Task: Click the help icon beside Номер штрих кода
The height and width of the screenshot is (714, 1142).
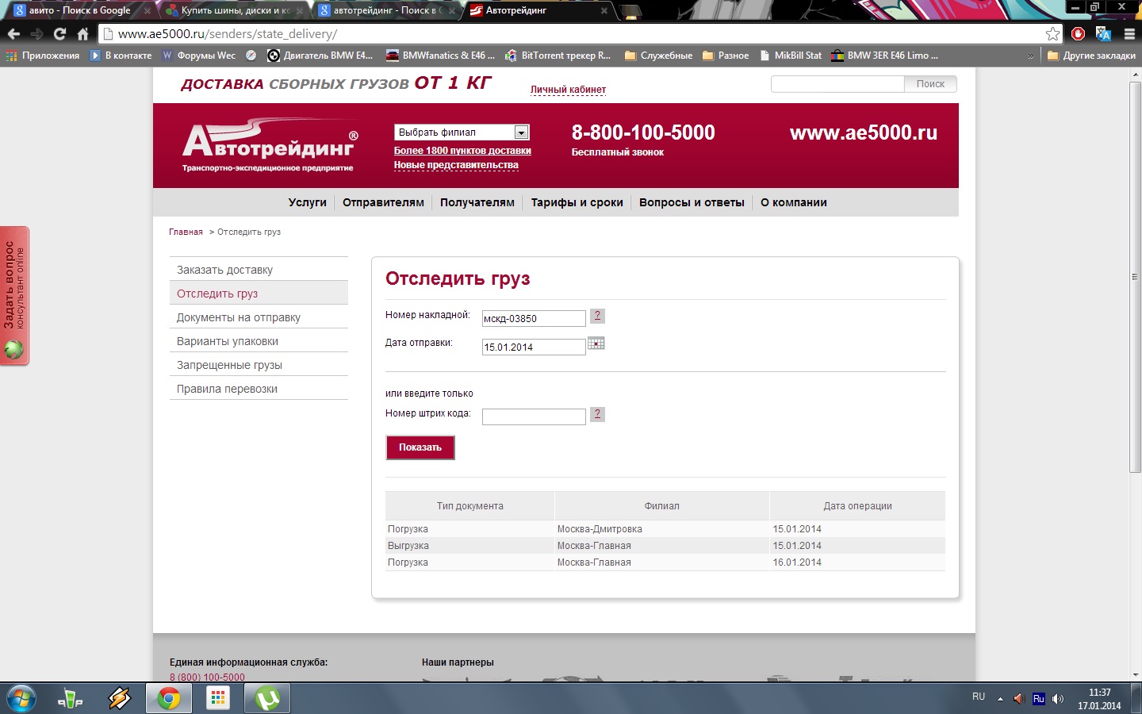Action: [597, 414]
